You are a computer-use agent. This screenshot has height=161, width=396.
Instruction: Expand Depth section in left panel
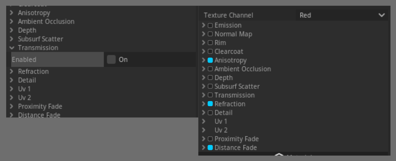click(11, 30)
